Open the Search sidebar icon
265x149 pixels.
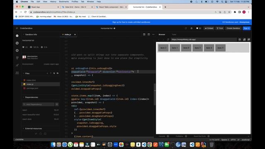(x=17, y=43)
